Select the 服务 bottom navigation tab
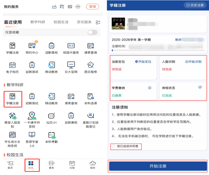 pos(31,164)
